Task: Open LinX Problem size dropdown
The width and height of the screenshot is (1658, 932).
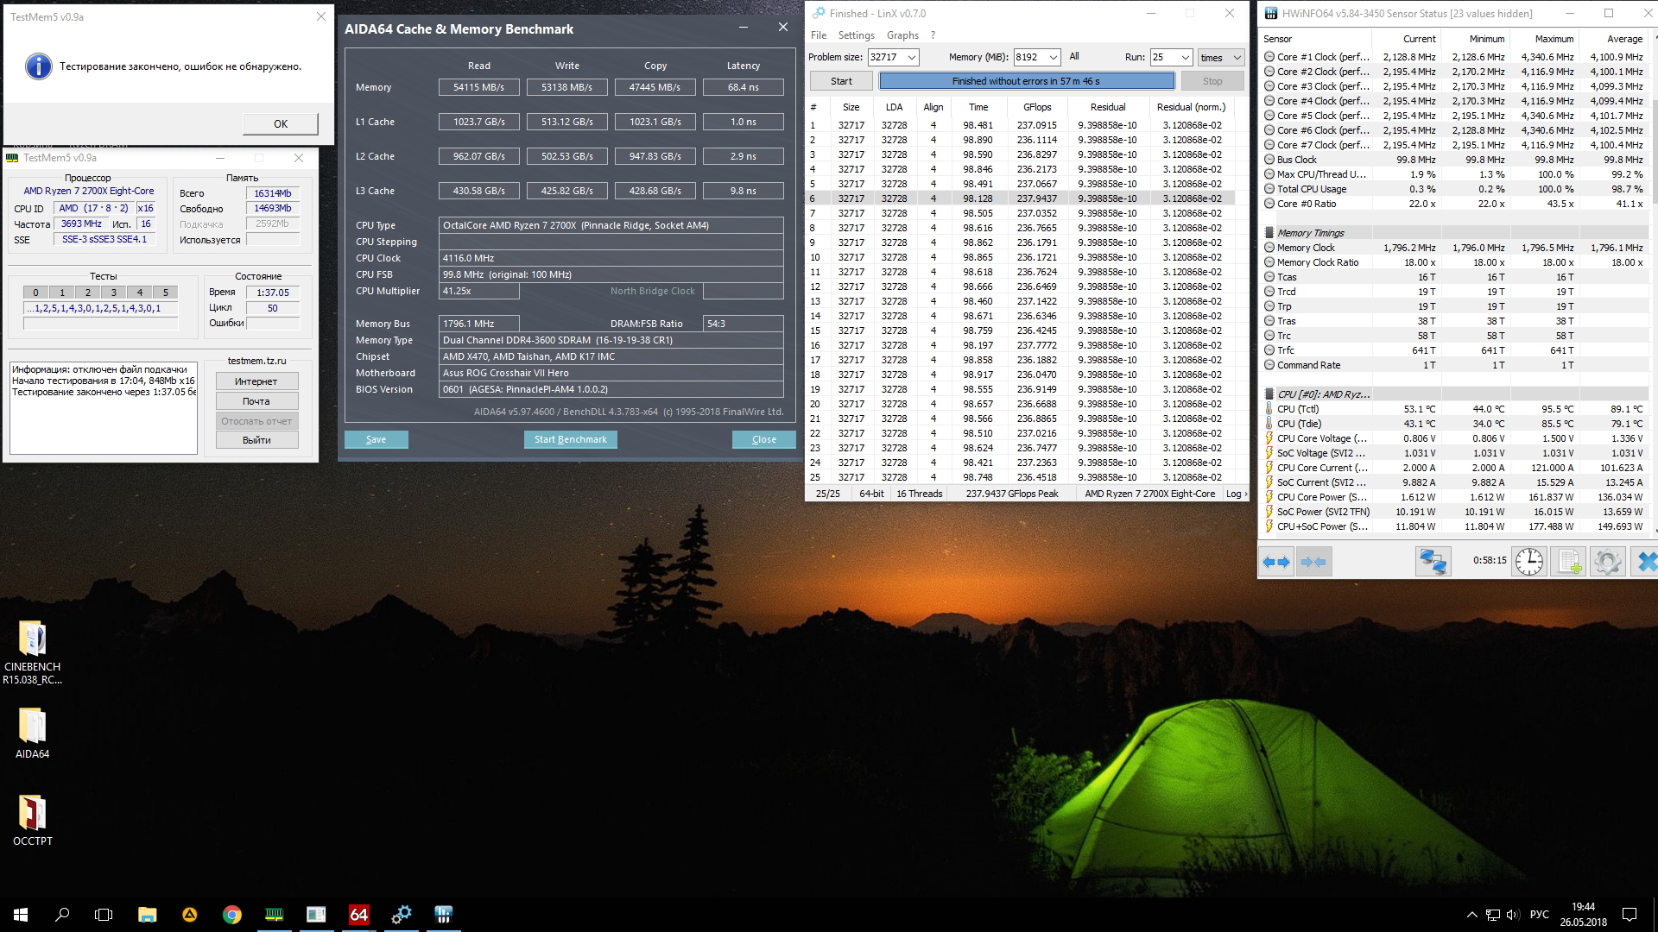Action: 911,58
